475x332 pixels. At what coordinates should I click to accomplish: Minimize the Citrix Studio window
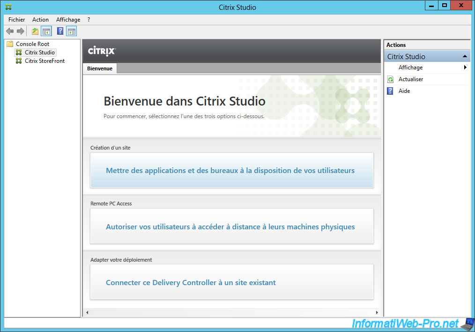(x=431, y=6)
